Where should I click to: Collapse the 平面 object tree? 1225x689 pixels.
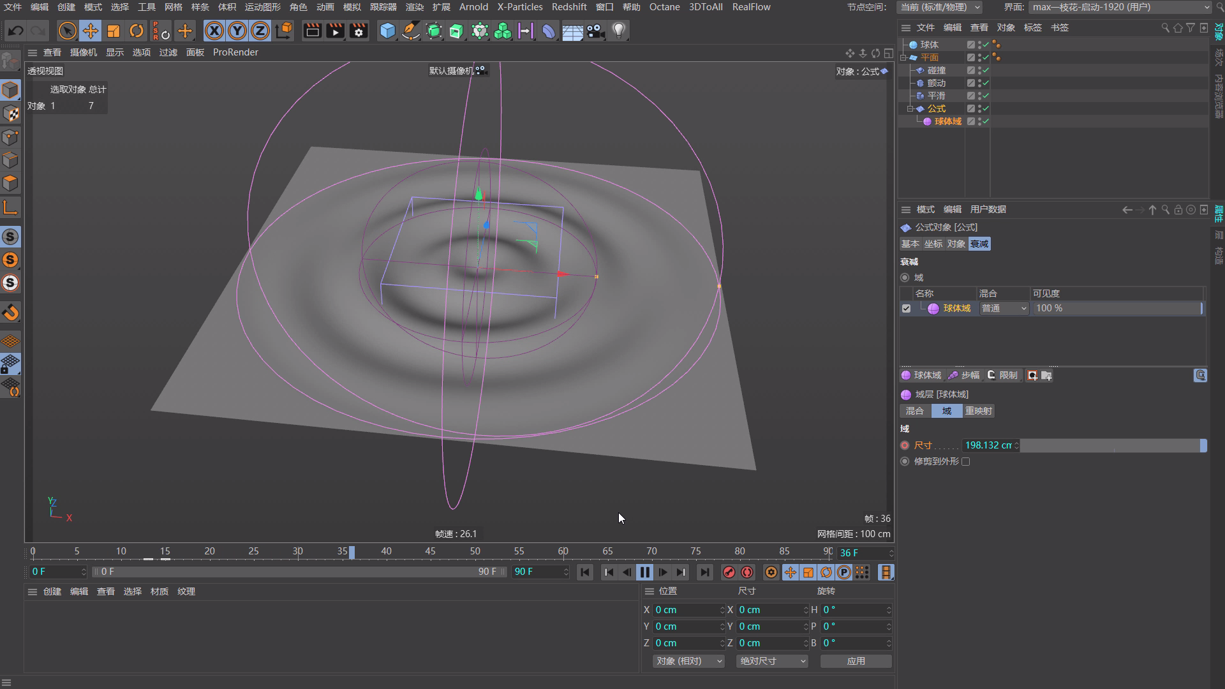click(903, 57)
